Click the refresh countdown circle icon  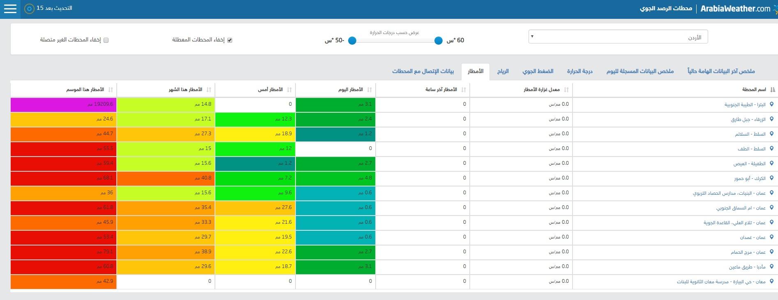pyautogui.click(x=29, y=9)
